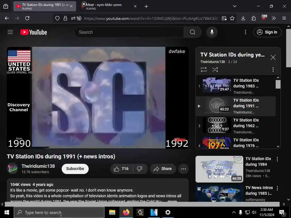Open tracking protection shield icon
The height and width of the screenshot is (218, 291).
(57, 18)
